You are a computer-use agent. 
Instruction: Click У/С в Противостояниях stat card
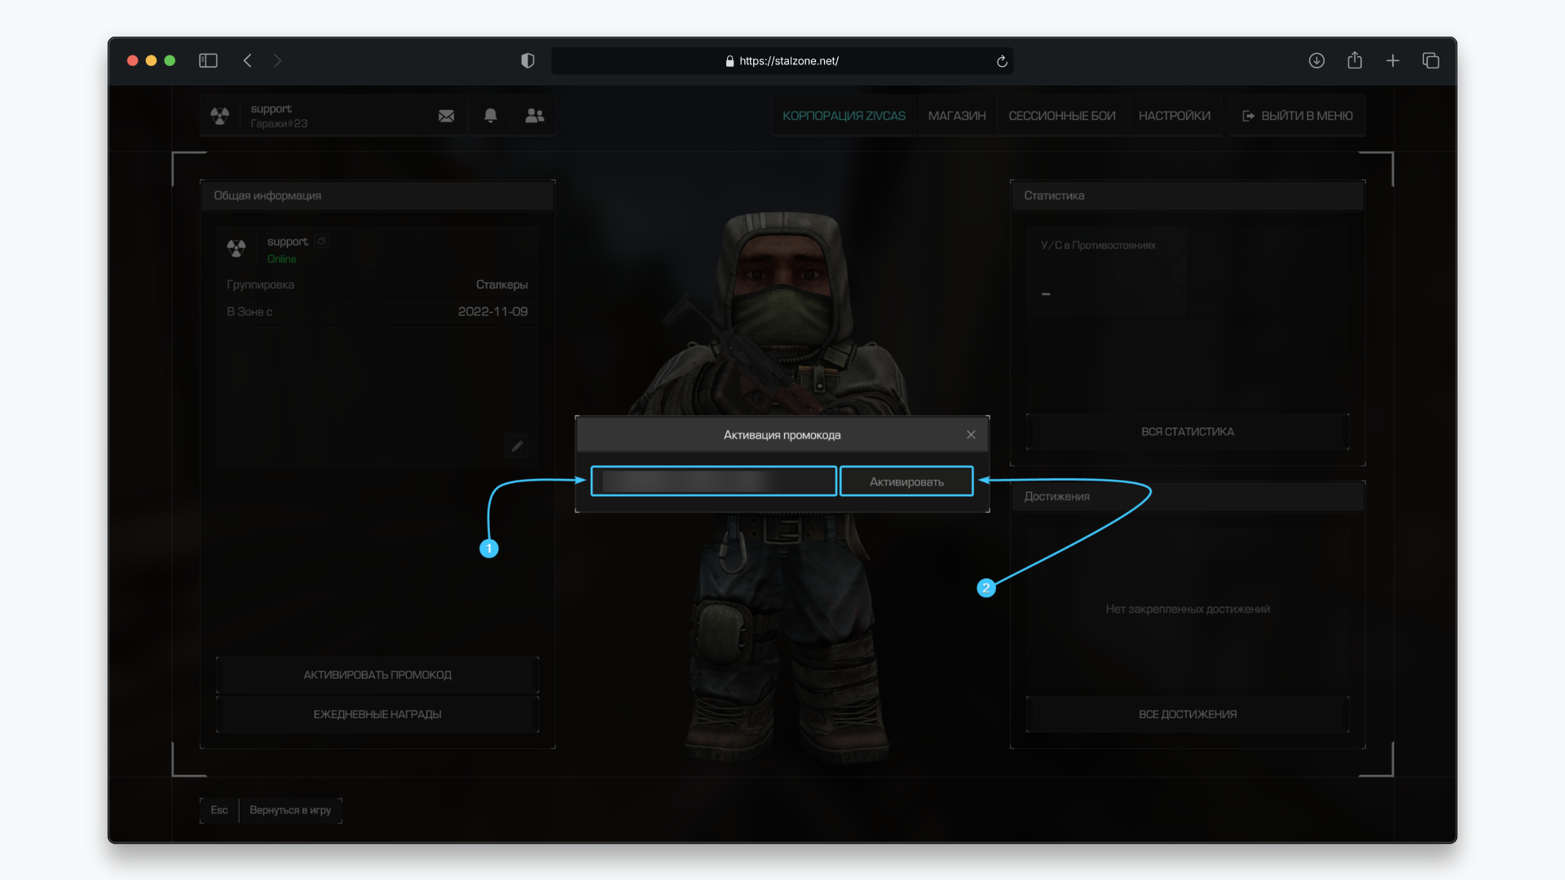[x=1106, y=271]
